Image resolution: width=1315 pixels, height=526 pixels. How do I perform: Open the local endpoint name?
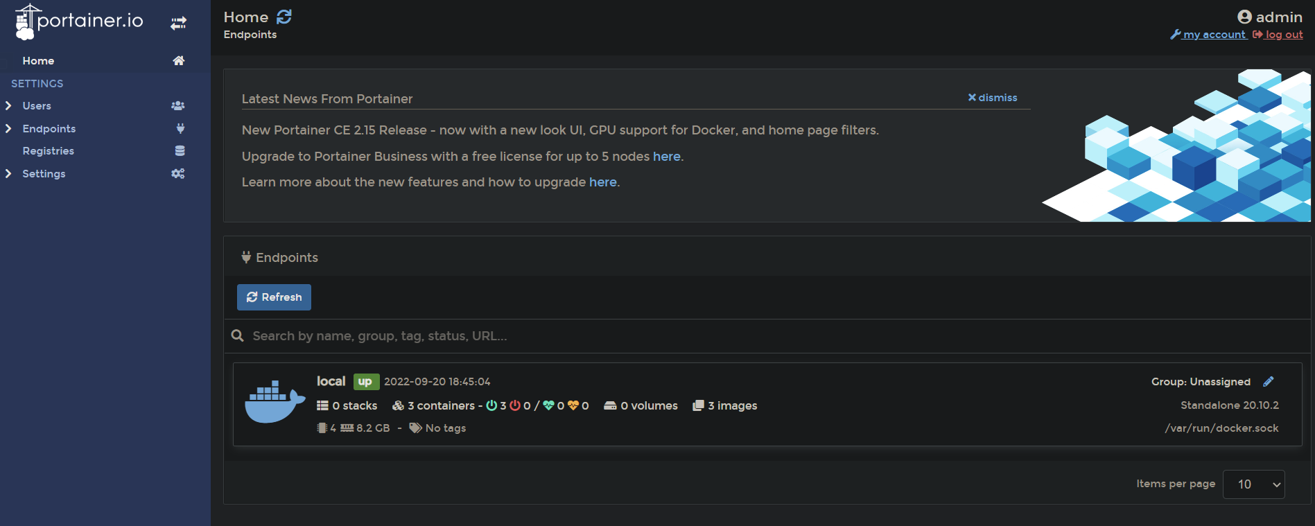331,381
